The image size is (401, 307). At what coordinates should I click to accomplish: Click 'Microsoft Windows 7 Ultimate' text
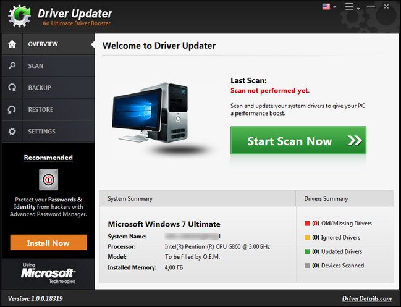[164, 224]
